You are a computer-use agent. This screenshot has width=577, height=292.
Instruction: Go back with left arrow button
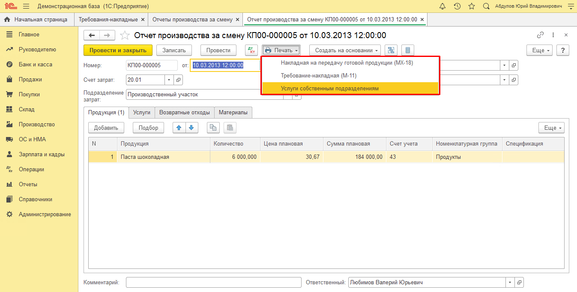click(x=92, y=36)
